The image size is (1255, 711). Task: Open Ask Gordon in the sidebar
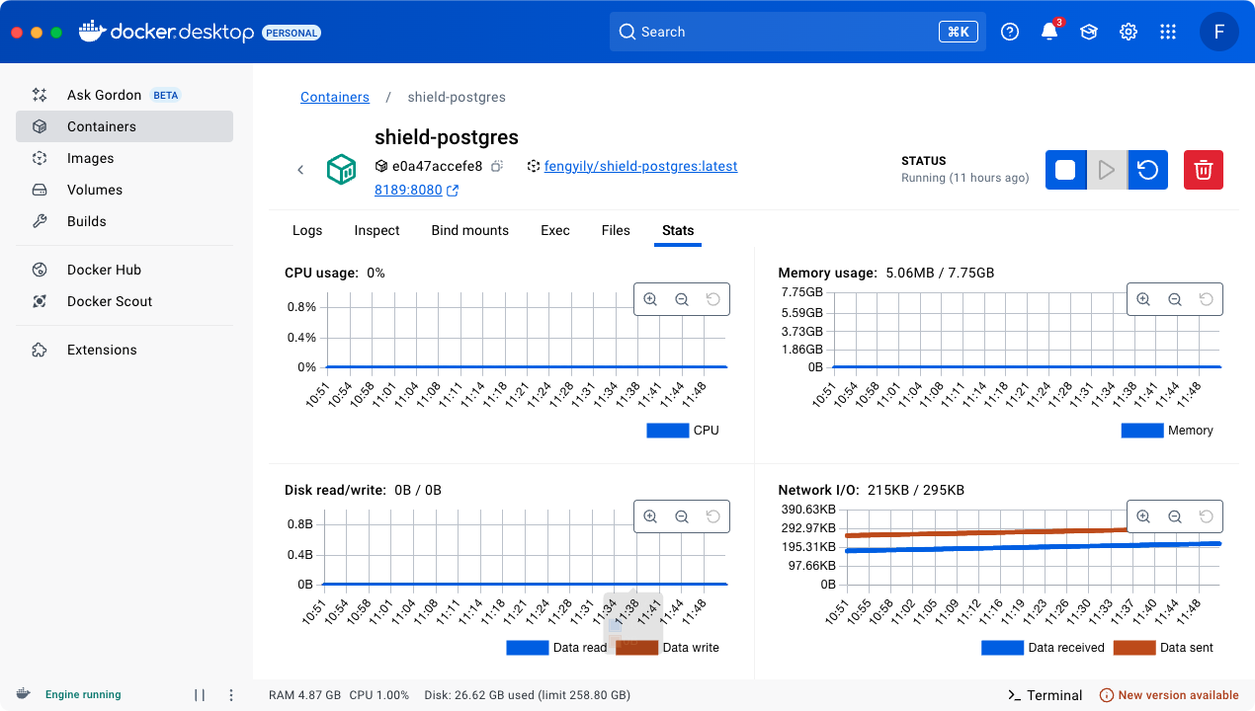(125, 95)
